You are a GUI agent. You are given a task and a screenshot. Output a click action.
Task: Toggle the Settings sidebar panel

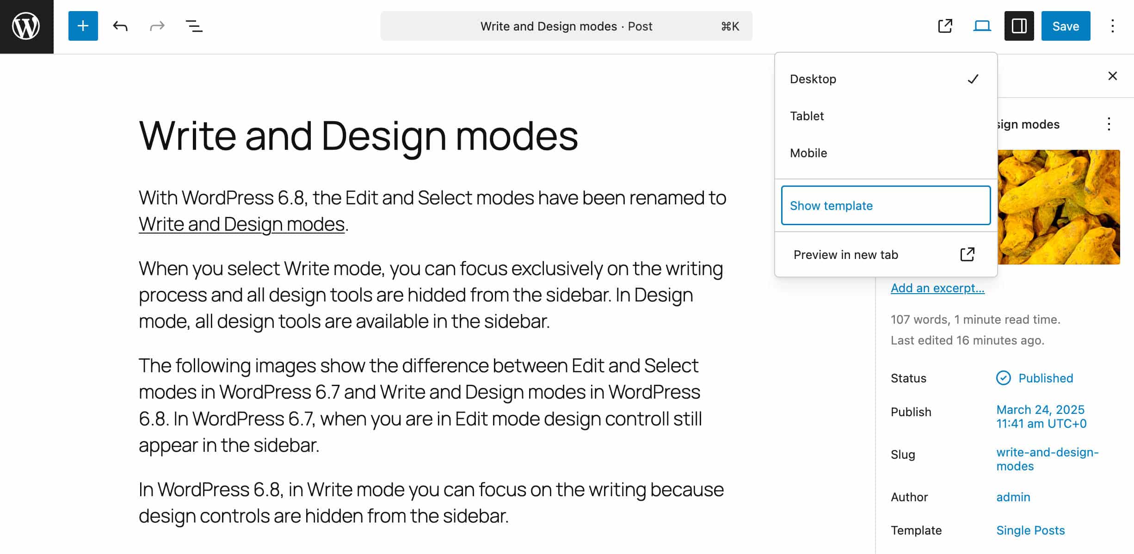pos(1019,26)
